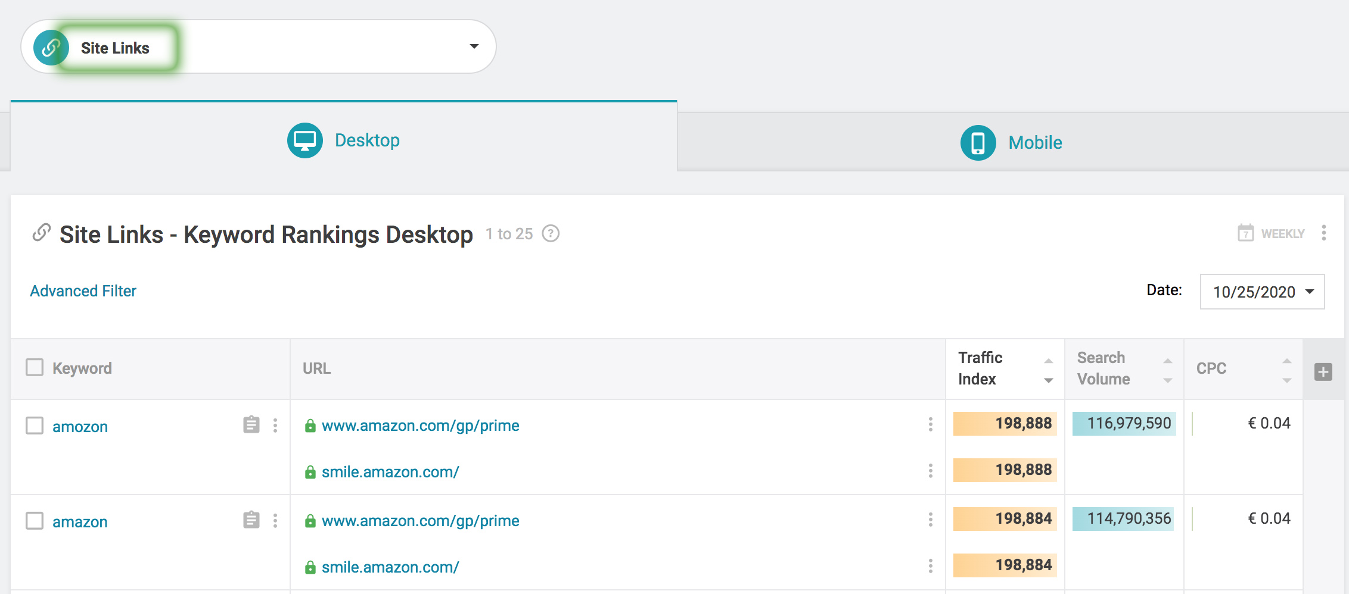Click the Mobile phone icon
The width and height of the screenshot is (1349, 594).
[x=978, y=143]
